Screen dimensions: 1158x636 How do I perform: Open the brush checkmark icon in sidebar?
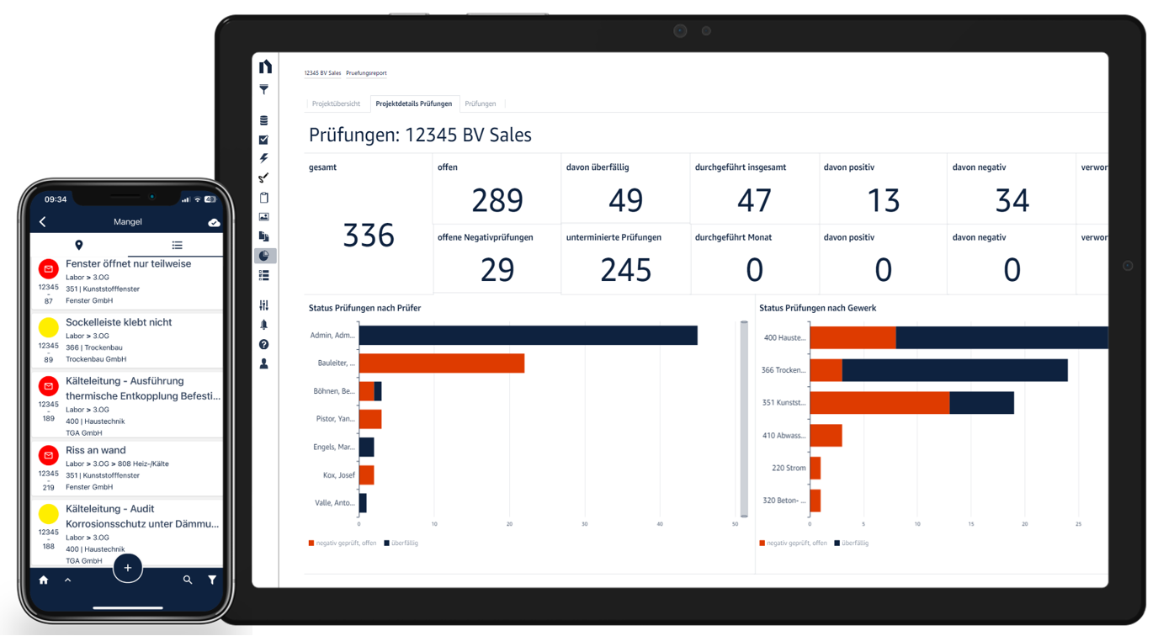(264, 178)
